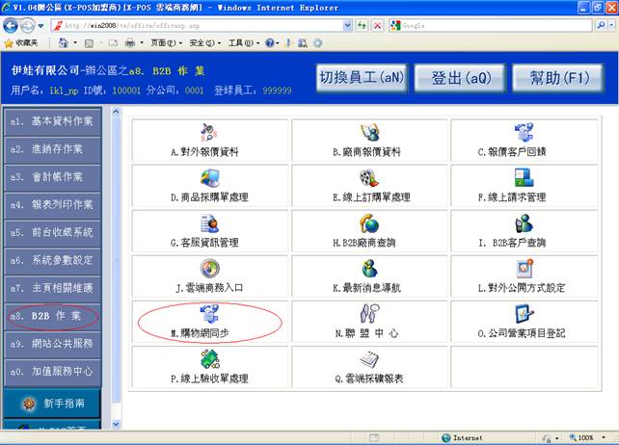The width and height of the screenshot is (619, 445).
Task: Open B.廠商報價資料 icon
Action: point(369,133)
